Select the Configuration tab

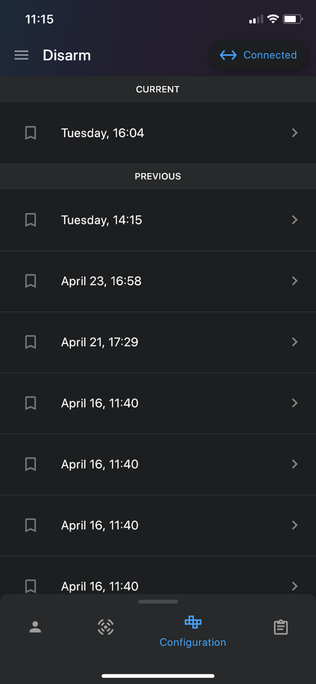193,631
